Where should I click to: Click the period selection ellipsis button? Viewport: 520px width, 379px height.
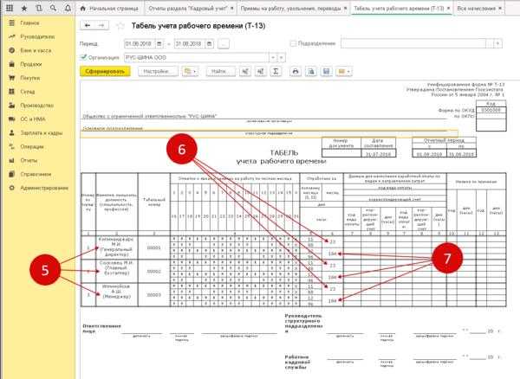click(224, 43)
